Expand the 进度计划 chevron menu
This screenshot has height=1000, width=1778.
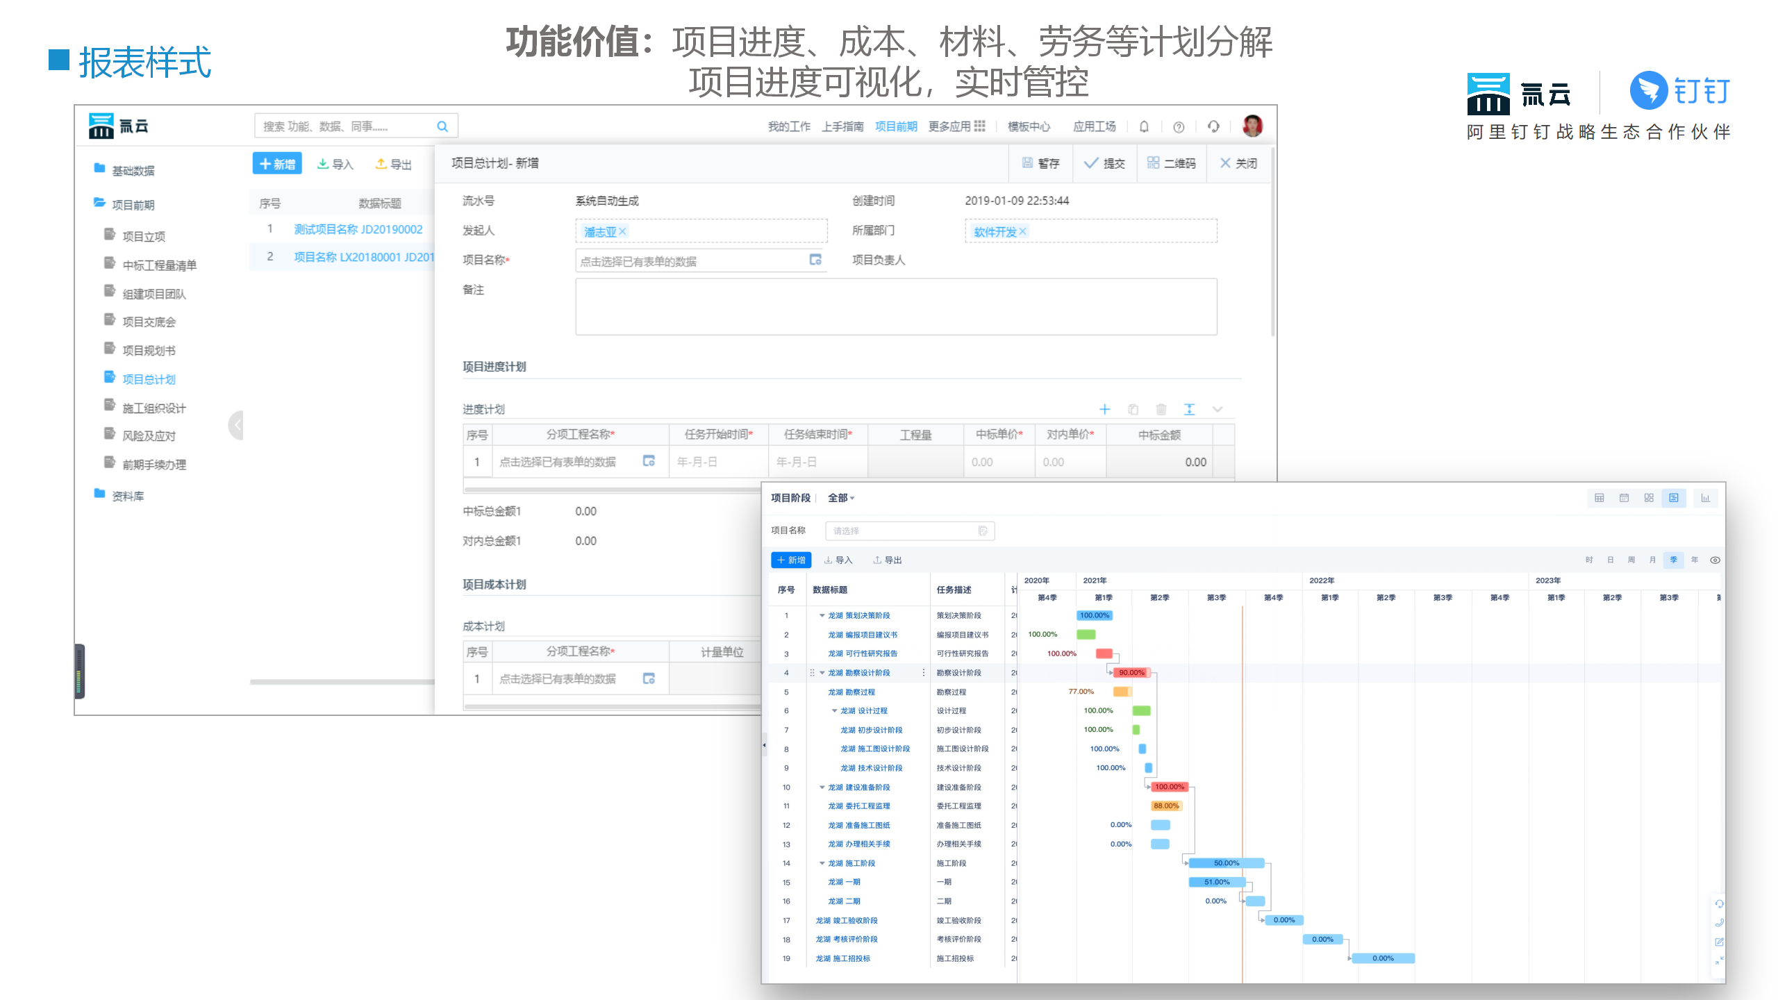(x=1218, y=409)
